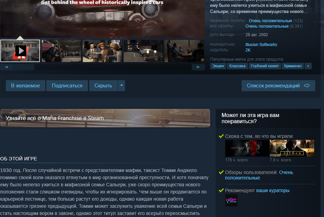
Task: Grab the thumbnail strip scrollbar handle
Action: (24, 67)
